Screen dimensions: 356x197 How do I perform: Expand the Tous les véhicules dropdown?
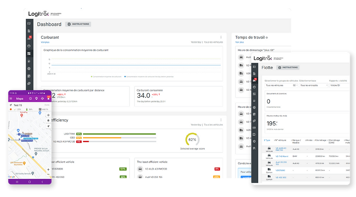[281, 86]
